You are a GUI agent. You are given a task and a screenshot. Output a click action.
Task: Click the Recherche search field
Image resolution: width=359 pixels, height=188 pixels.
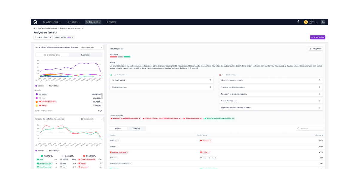pyautogui.click(x=310, y=129)
